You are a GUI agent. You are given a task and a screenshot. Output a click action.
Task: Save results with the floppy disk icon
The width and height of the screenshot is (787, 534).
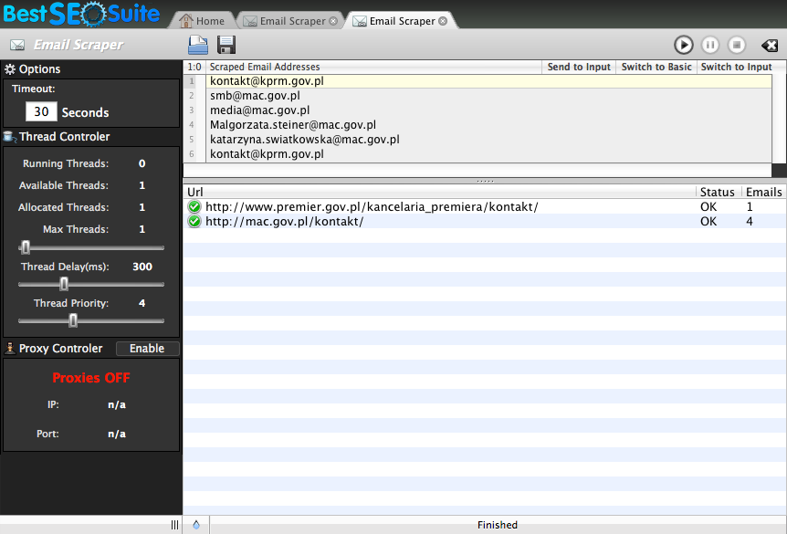pos(226,45)
